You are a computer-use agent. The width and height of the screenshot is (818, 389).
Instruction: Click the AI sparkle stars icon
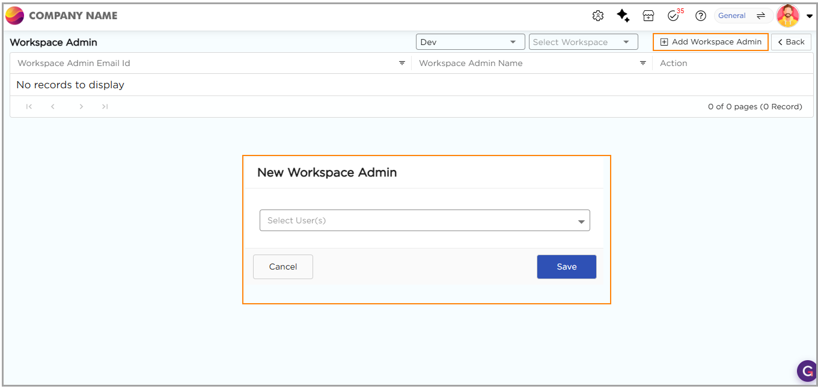point(623,16)
